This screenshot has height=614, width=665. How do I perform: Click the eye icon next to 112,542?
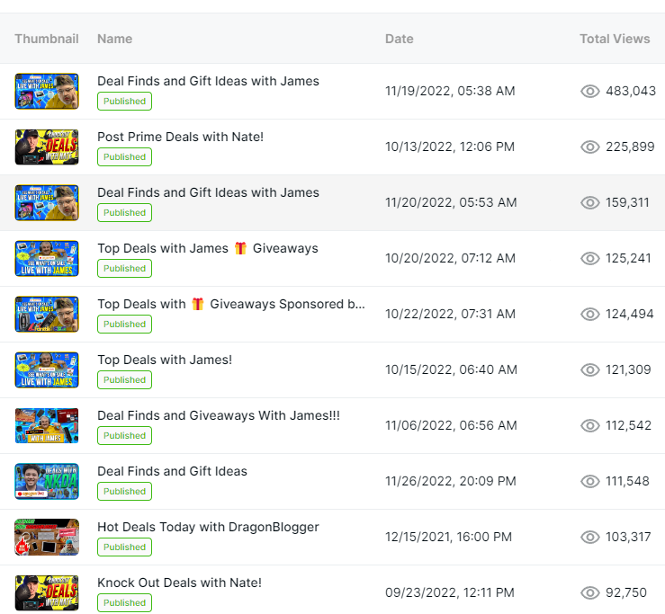pos(590,425)
